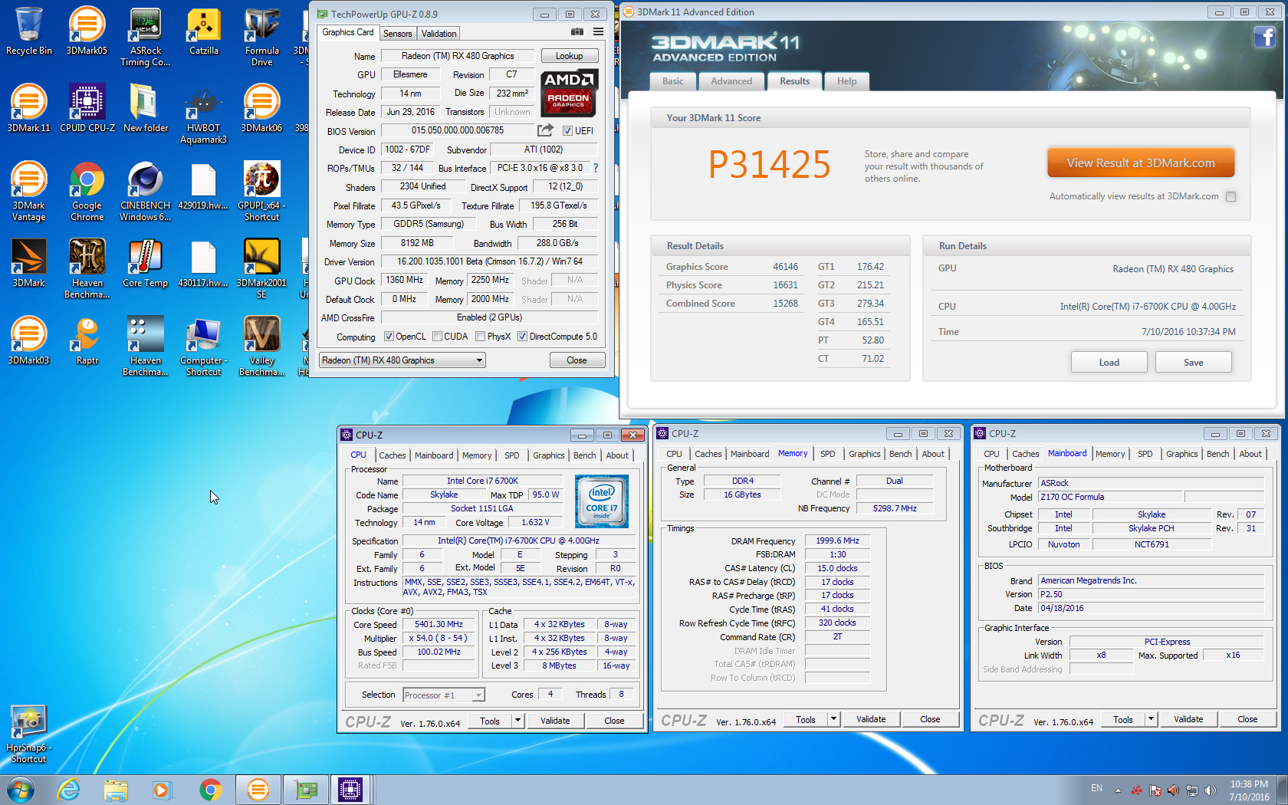Open the 3DMark05 desktop shortcut
This screenshot has height=805, width=1288.
point(87,31)
